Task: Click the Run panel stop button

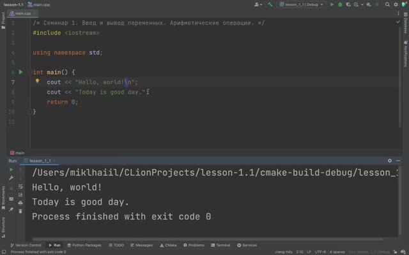Action: [x=12, y=188]
